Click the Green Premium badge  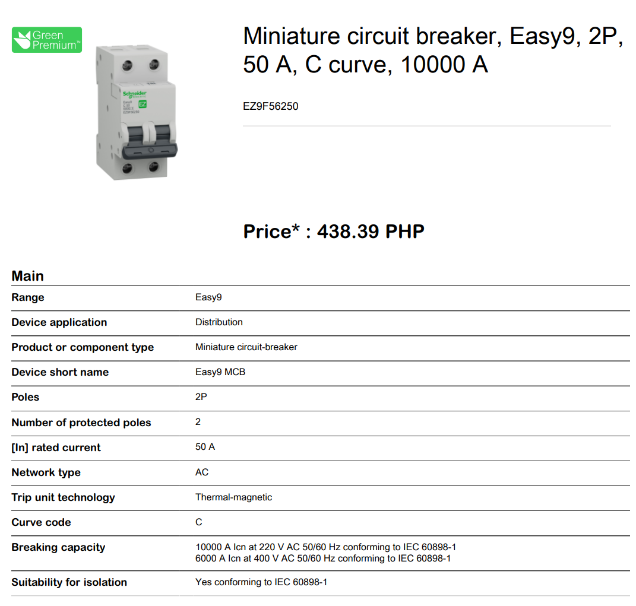(x=47, y=40)
